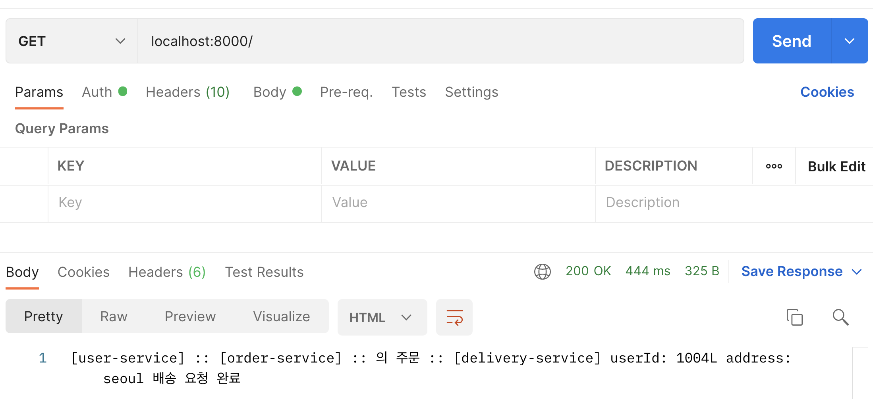Expand HTML format dropdown

point(382,317)
